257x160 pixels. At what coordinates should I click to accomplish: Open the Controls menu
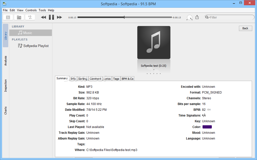coord(31,10)
